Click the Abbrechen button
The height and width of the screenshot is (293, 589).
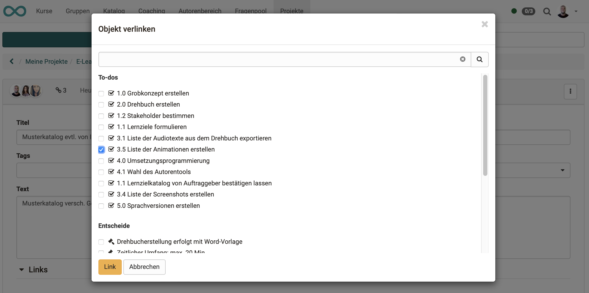144,267
